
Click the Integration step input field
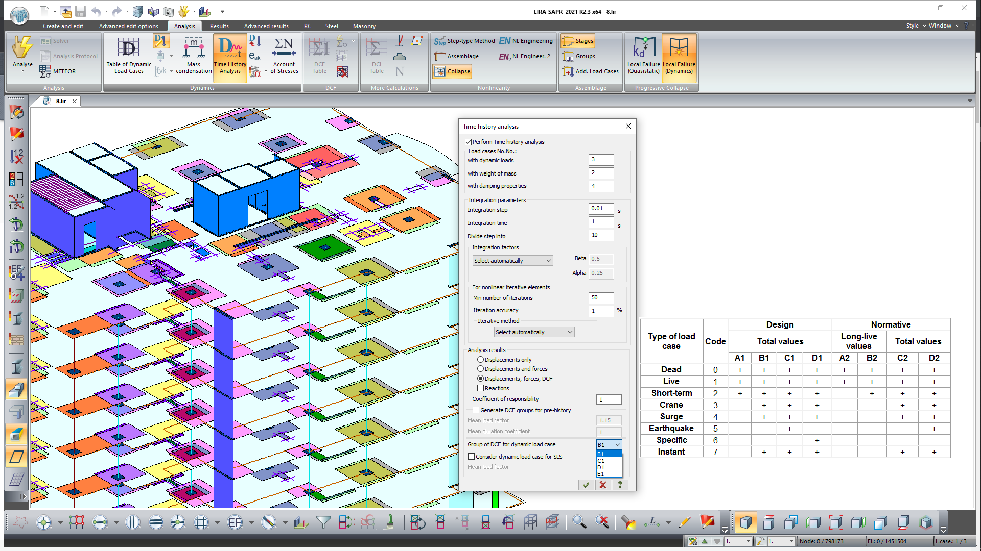coord(600,209)
